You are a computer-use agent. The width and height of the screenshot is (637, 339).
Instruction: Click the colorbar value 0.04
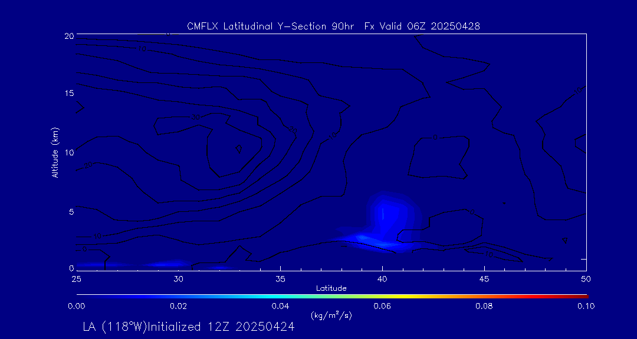[280, 306]
